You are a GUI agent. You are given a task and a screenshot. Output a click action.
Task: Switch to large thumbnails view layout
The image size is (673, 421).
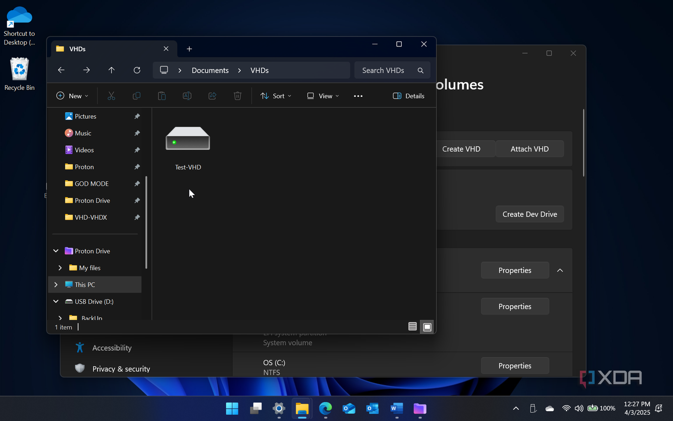pyautogui.click(x=427, y=327)
